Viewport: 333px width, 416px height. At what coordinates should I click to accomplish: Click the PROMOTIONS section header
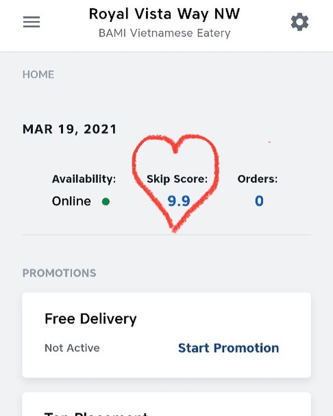tap(59, 273)
